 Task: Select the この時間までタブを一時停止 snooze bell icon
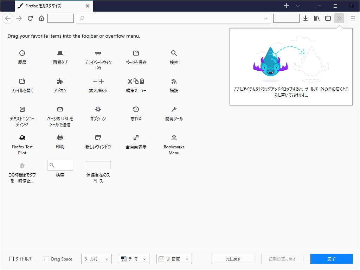[x=22, y=166]
